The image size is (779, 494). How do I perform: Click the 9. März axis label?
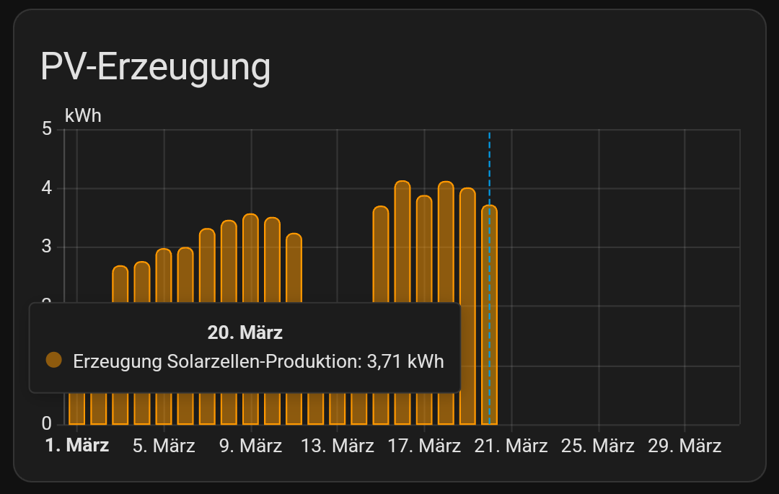[250, 446]
